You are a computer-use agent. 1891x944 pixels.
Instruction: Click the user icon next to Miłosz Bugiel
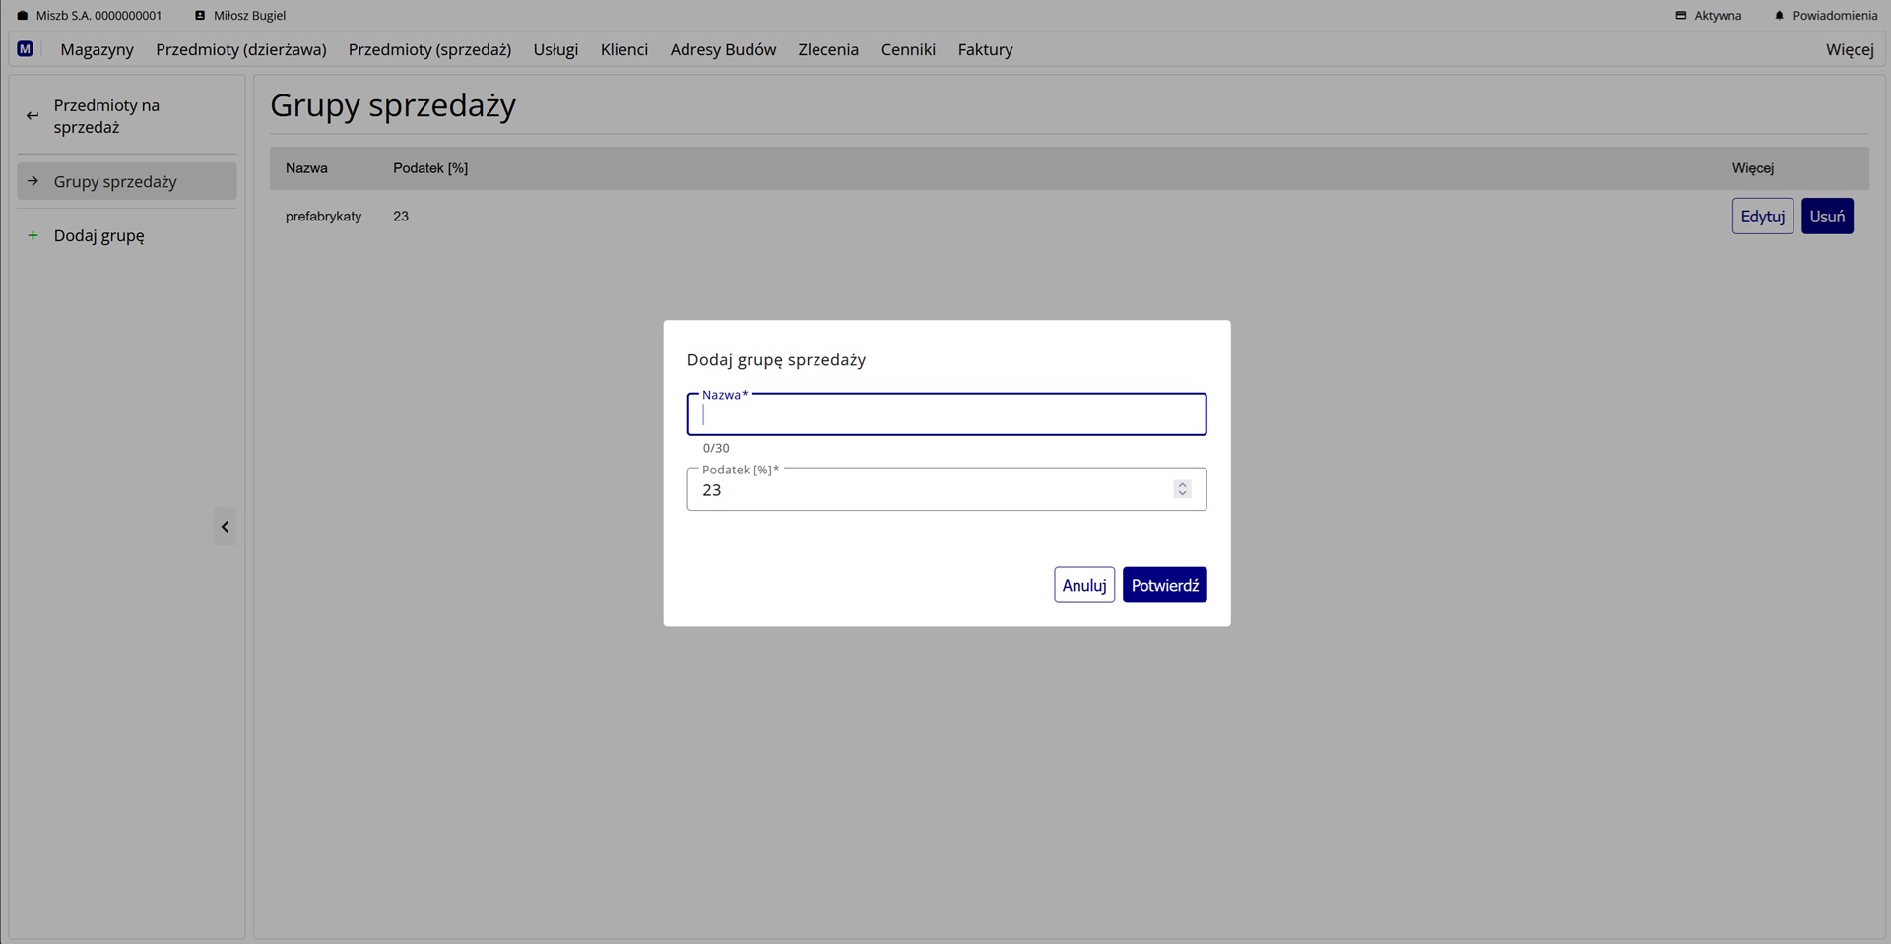click(200, 16)
